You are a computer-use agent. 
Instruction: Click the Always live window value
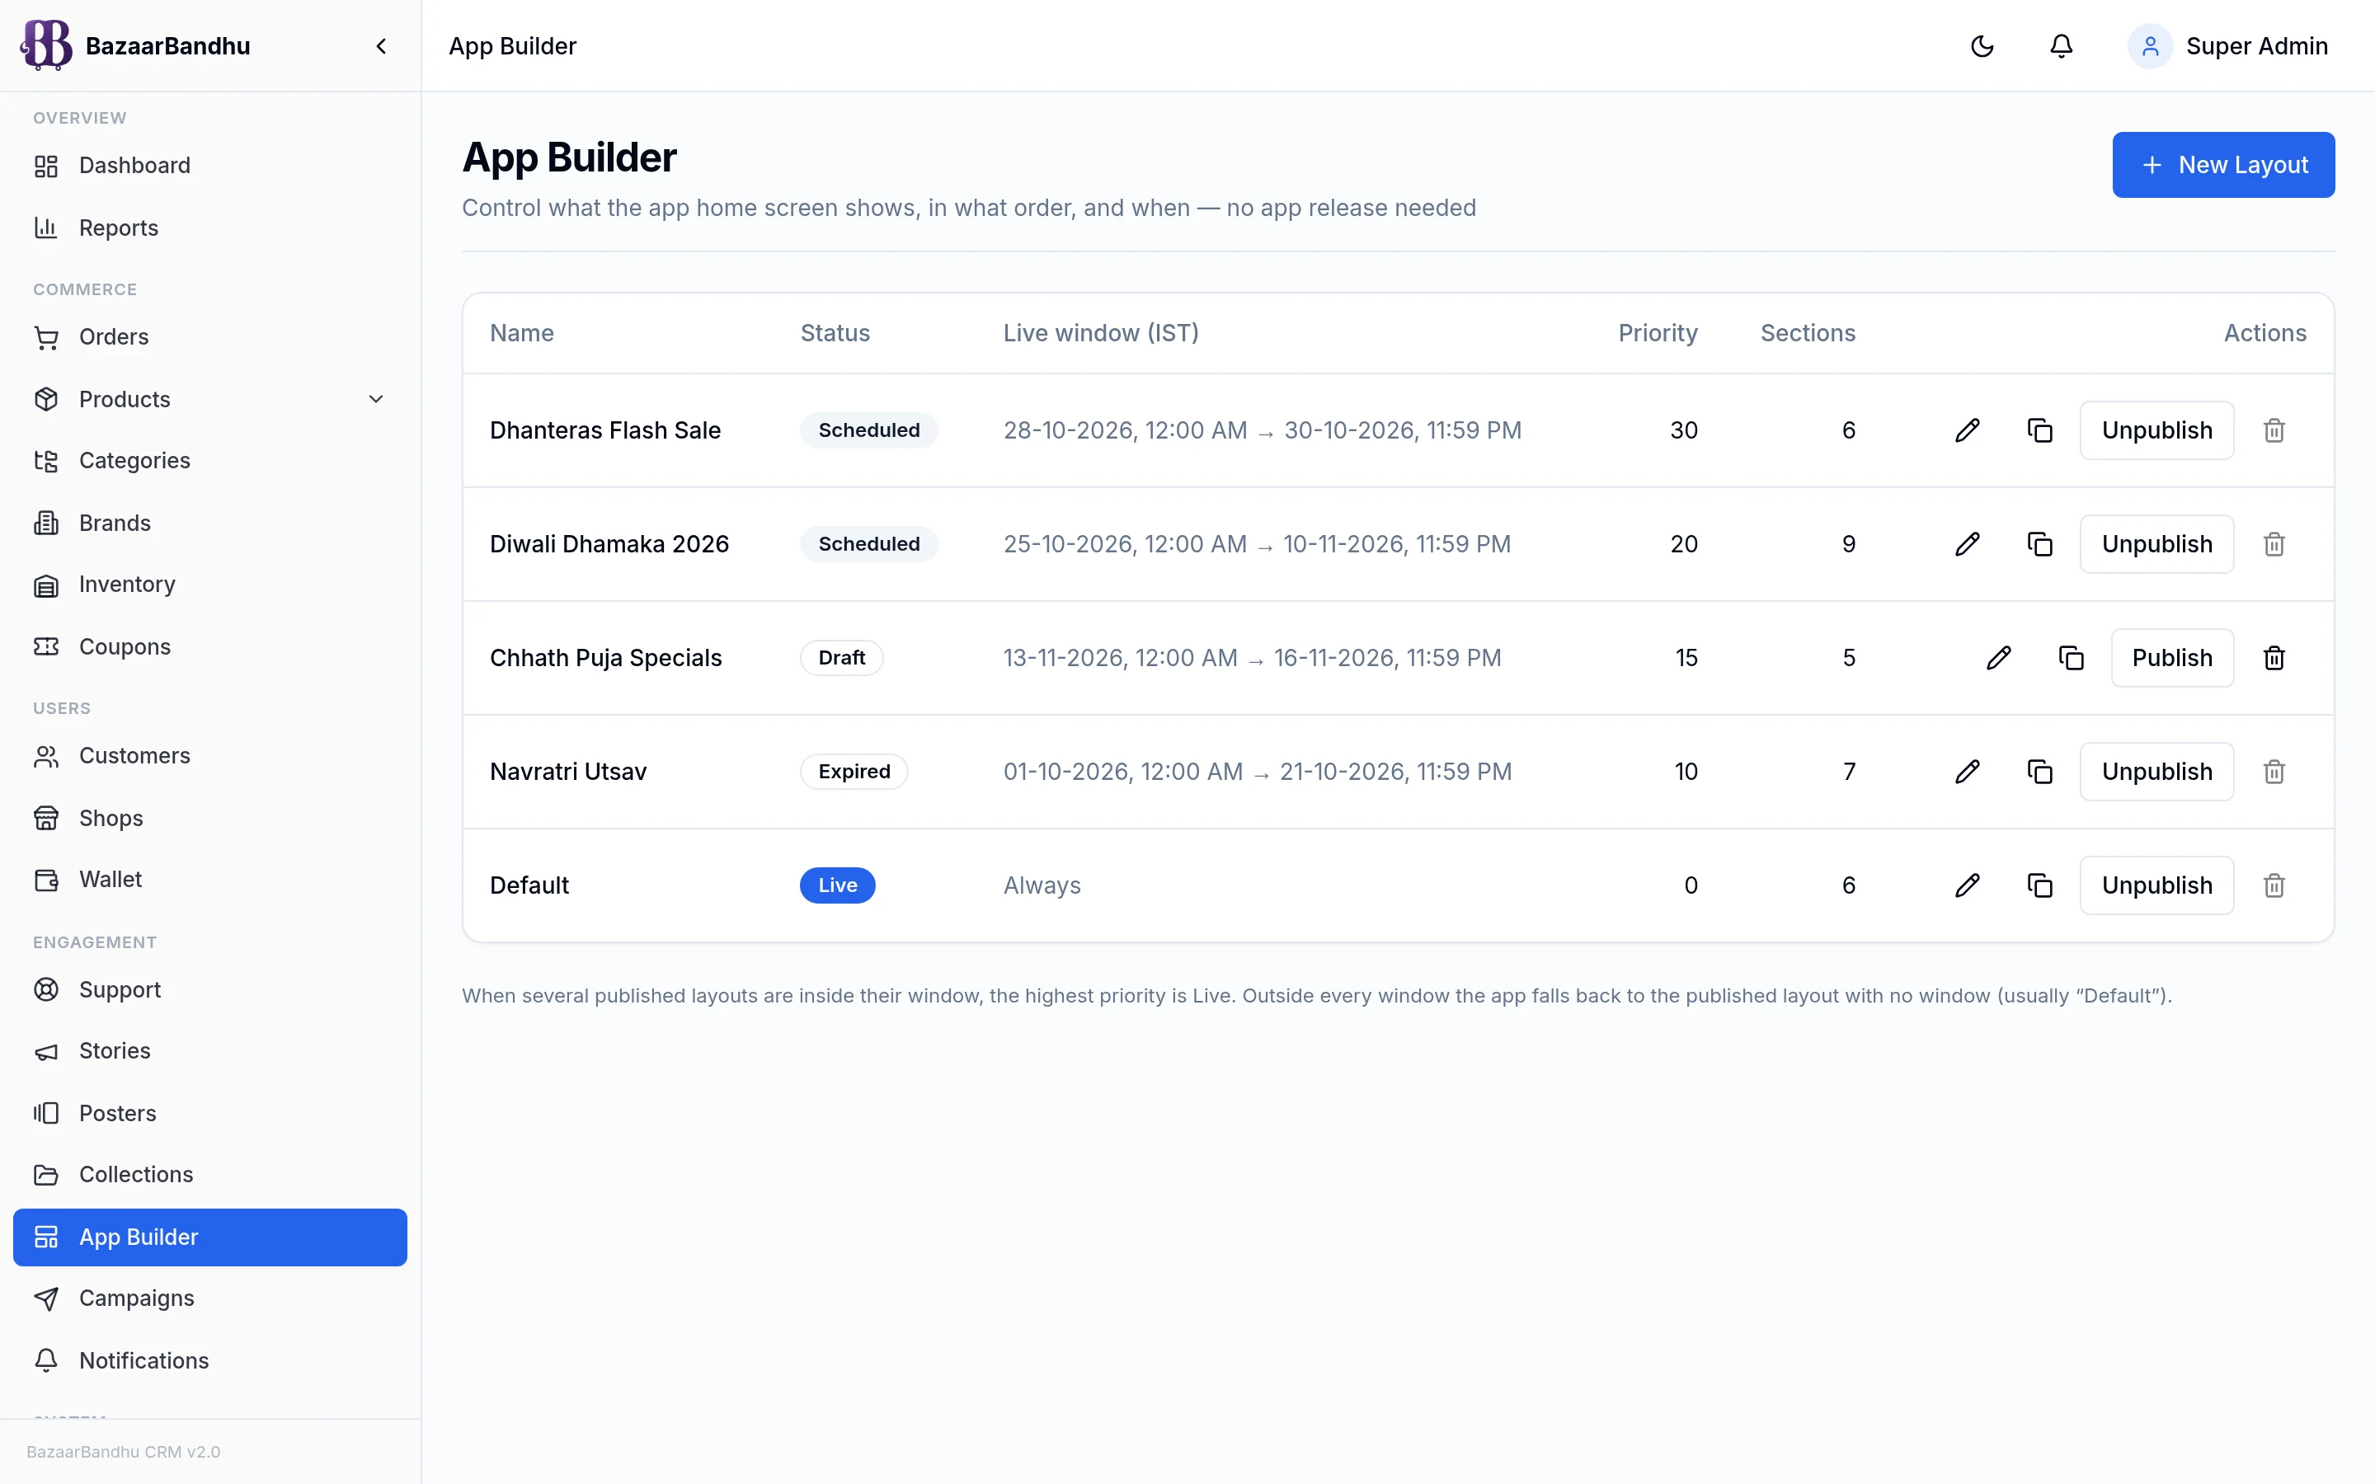(x=1042, y=885)
